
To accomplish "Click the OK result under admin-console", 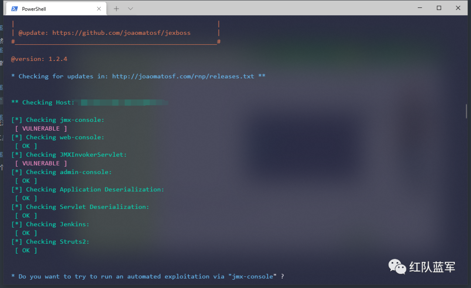I will pyautogui.click(x=26, y=181).
